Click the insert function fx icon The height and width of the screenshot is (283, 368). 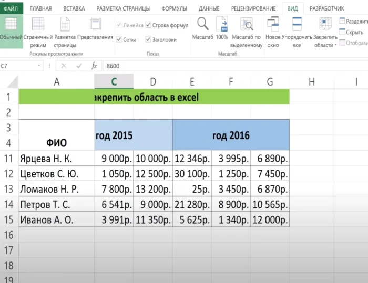click(x=94, y=66)
